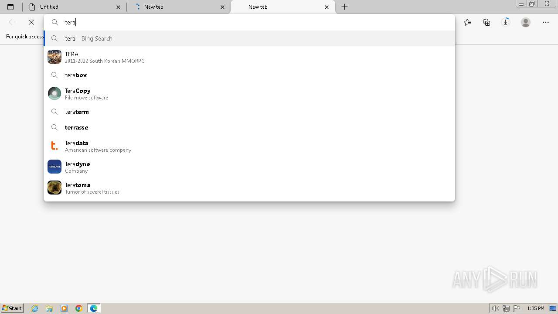Select the TeraCopy suggestion
The image size is (558, 314).
coord(249,94)
